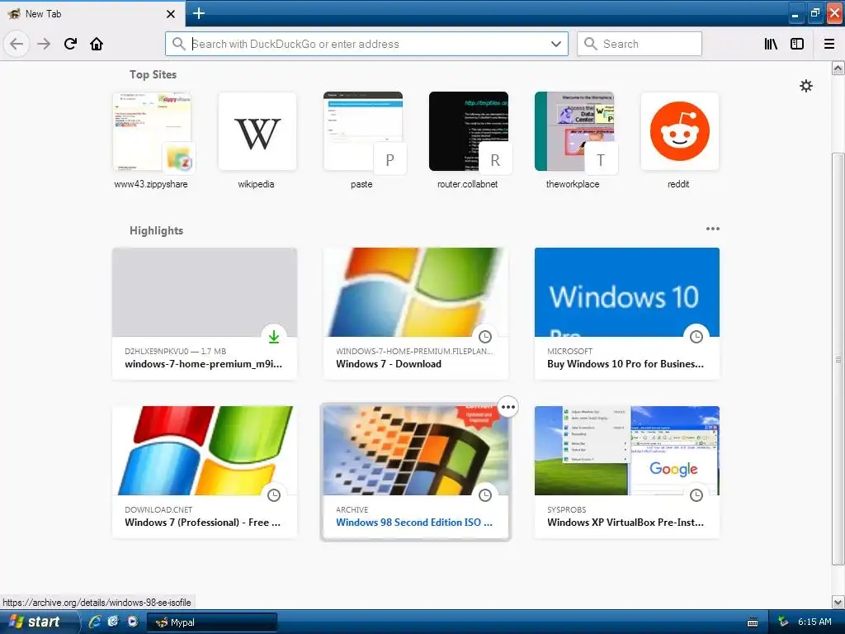Close the New Tab tab
Viewport: 845px width, 634px height.
tap(171, 14)
